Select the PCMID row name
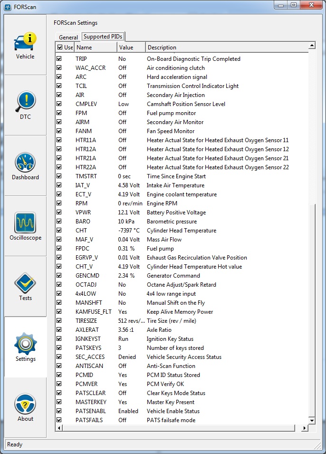326x454 pixels. tap(84, 375)
